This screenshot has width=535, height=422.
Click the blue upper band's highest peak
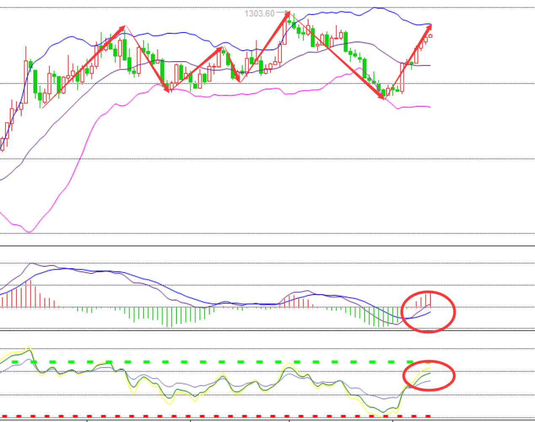(374, 8)
